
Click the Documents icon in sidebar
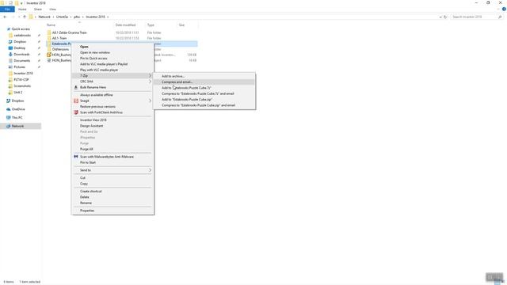(x=10, y=61)
